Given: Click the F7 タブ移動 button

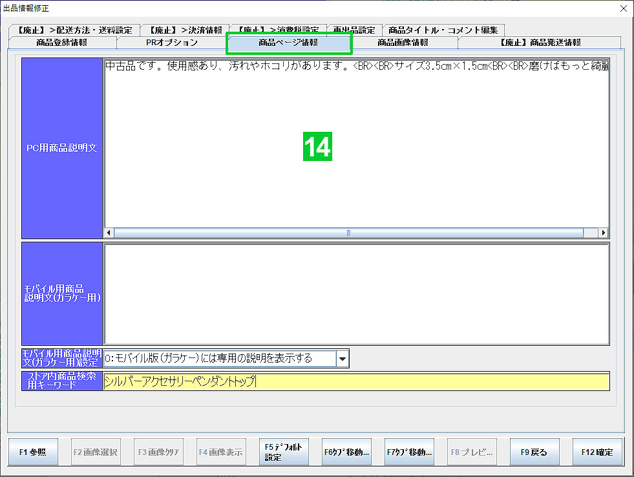Looking at the screenshot, I should pyautogui.click(x=409, y=452).
